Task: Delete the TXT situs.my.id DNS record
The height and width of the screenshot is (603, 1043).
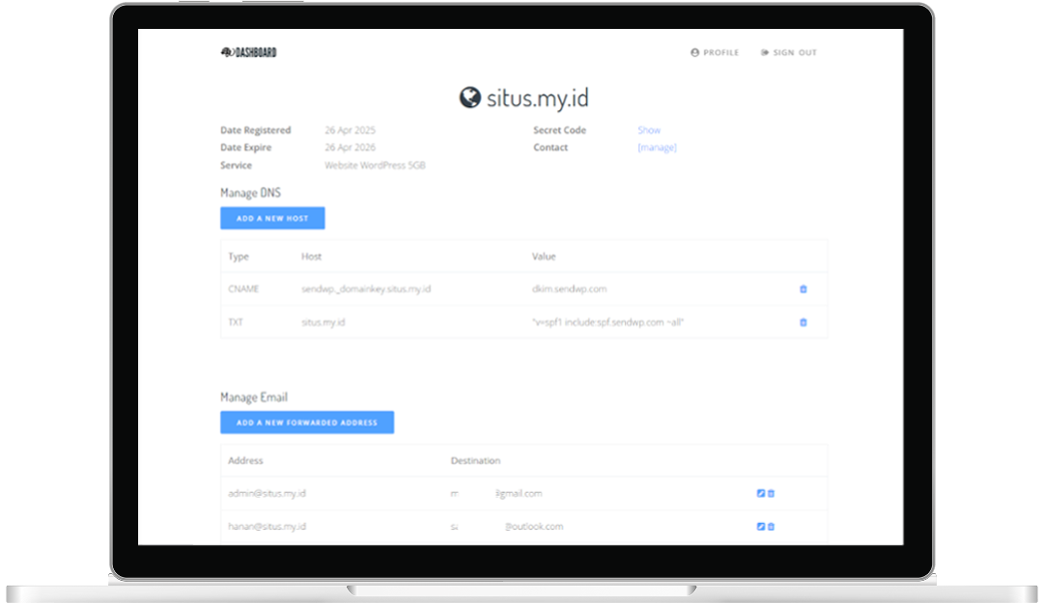Action: click(803, 322)
